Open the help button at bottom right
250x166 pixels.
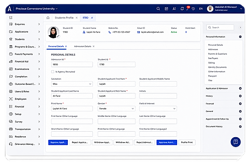(236, 142)
